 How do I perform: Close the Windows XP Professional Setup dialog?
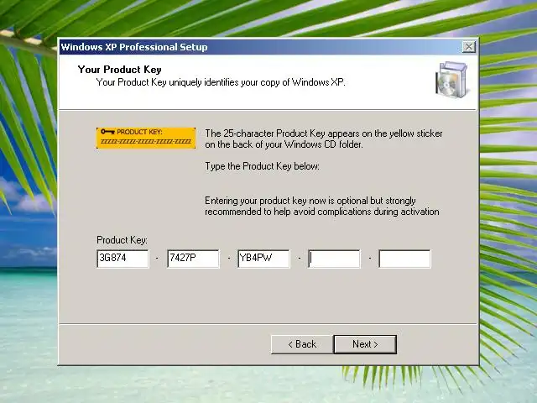tap(468, 47)
